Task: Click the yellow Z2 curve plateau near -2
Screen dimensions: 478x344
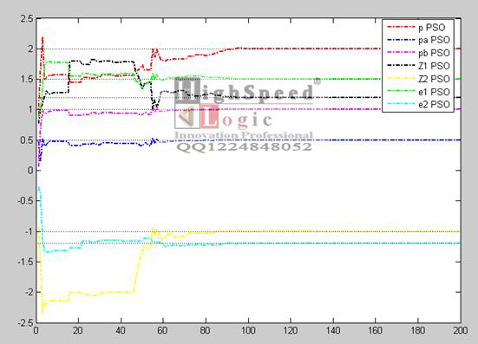Action: (101, 293)
